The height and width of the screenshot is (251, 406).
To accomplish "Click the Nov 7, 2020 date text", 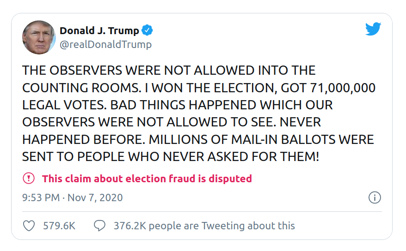I will [x=95, y=198].
